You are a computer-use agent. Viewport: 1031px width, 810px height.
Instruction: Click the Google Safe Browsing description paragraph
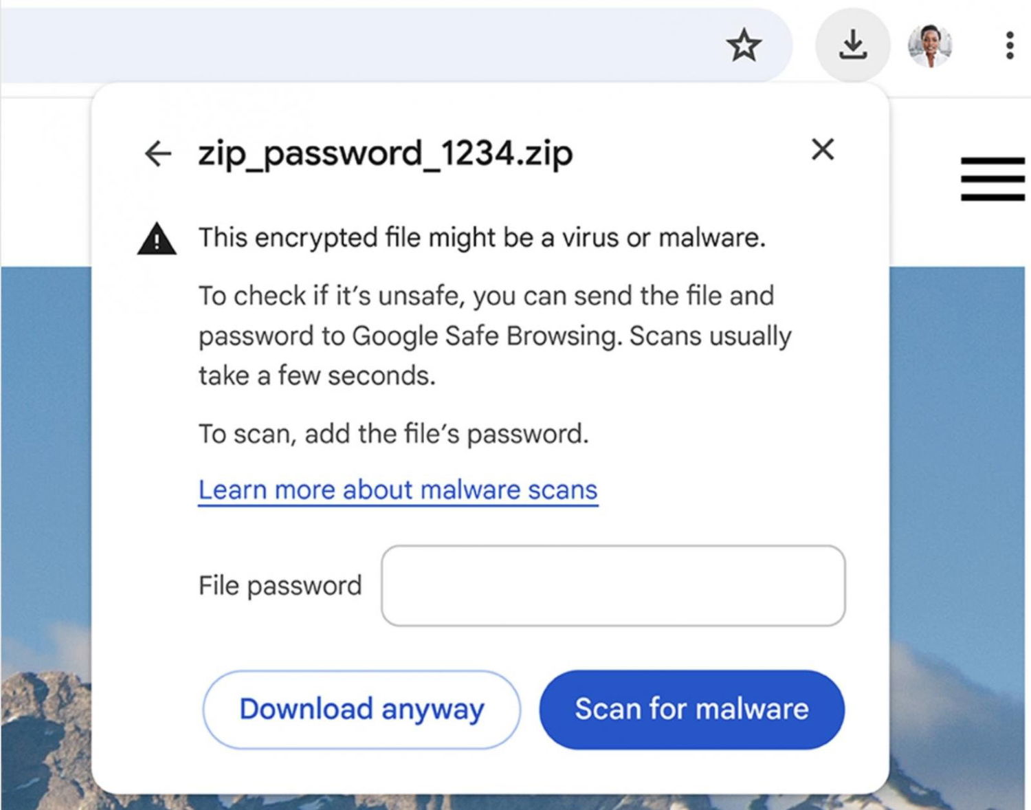coord(495,336)
